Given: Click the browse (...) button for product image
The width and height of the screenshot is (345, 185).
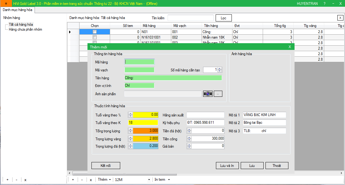Looking at the screenshot, I should coord(218,94).
